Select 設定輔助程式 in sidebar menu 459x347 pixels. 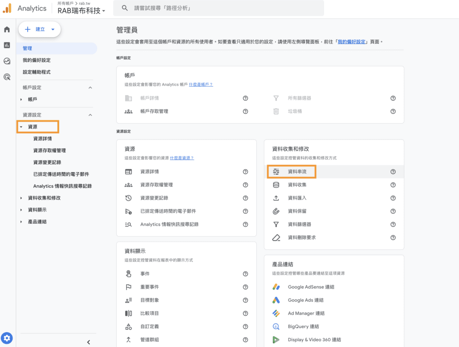pyautogui.click(x=37, y=72)
